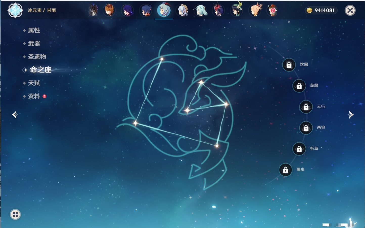Image resolution: width=365 pixels, height=228 pixels.
Task: Switch to the teal-haired character portrait
Action: point(200,10)
